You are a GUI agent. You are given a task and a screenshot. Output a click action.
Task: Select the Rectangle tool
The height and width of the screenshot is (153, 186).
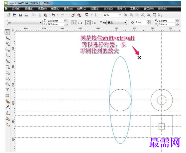8,67
